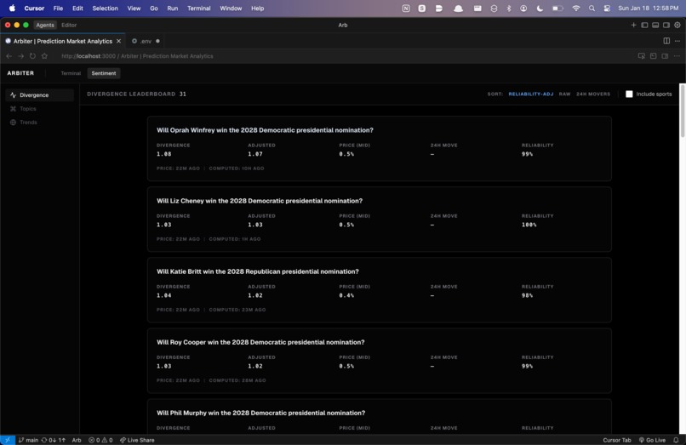Open Control Center in the menu bar
686x445 pixels.
click(x=607, y=9)
